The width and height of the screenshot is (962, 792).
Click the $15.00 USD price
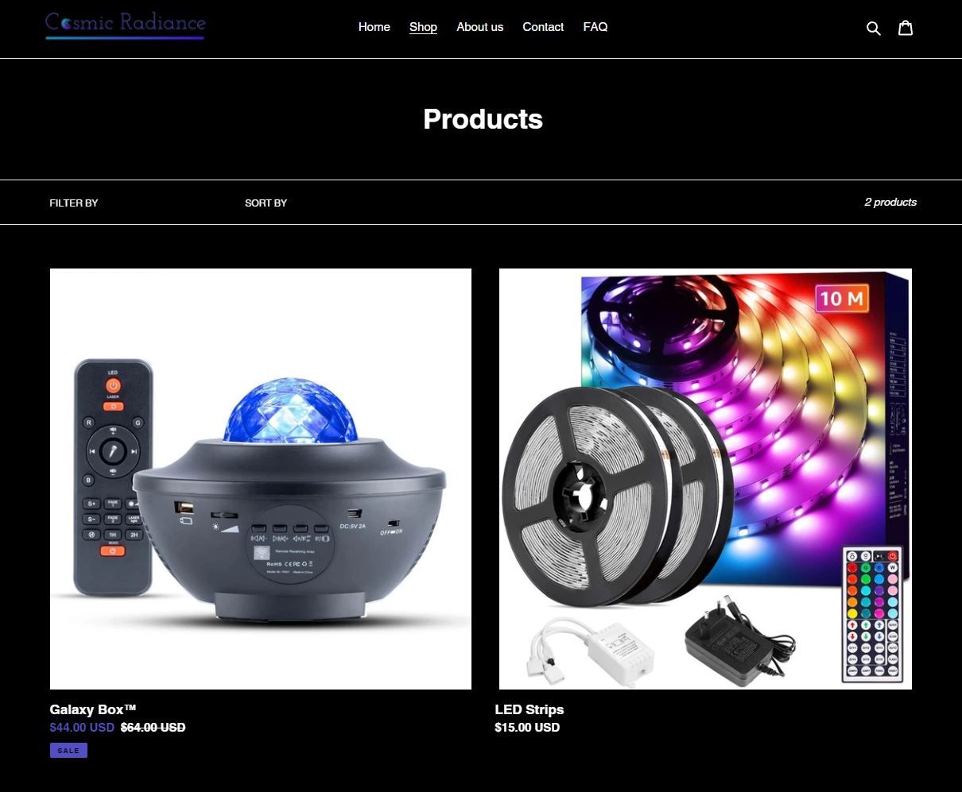[527, 727]
